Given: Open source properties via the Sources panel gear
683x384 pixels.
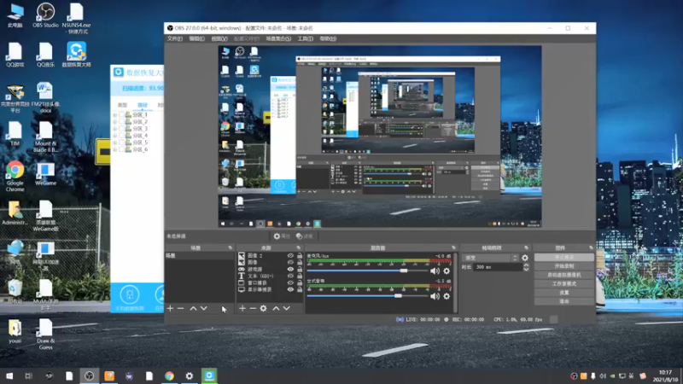Looking at the screenshot, I should pos(263,308).
